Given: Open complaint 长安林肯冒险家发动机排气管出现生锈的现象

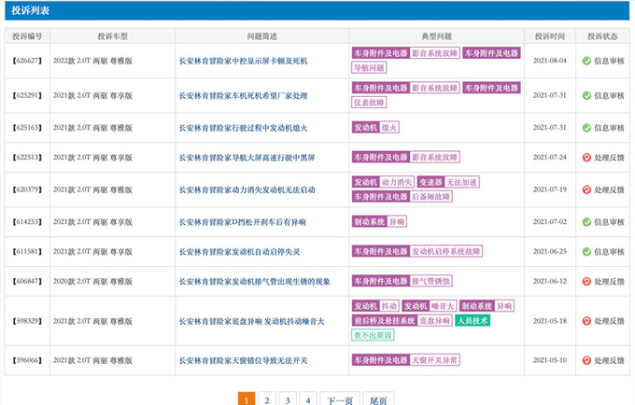Looking at the screenshot, I should click(255, 282).
